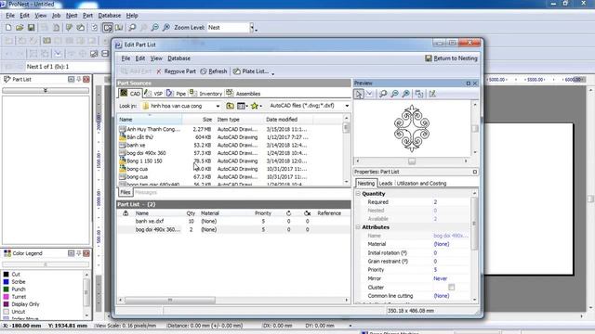Viewport: 595px width, 334px height.
Task: Click the Cut color swatch in legend
Action: coord(7,275)
